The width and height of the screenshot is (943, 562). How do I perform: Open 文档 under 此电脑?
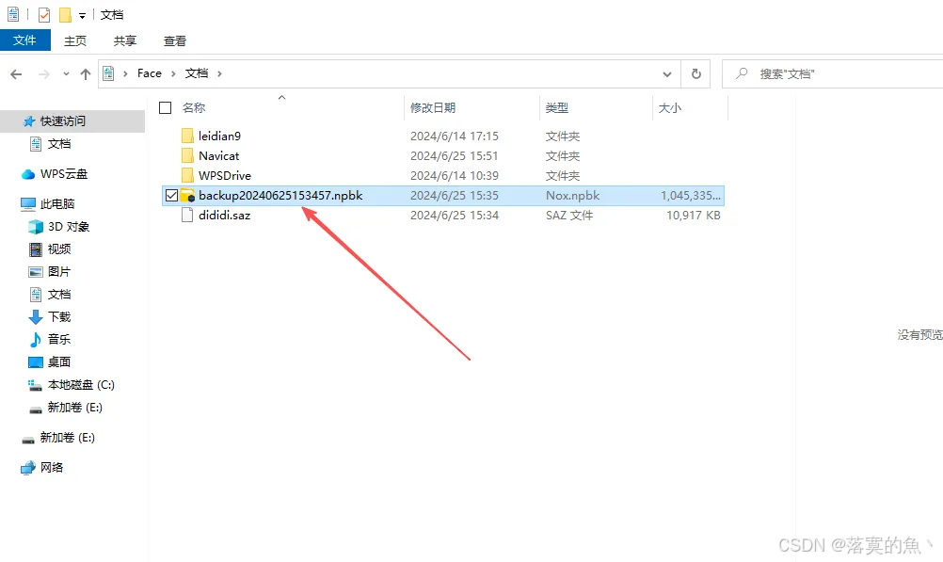59,295
